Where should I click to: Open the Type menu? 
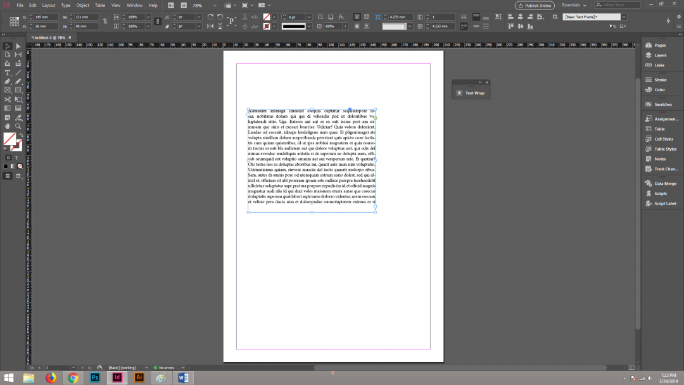[x=66, y=5]
